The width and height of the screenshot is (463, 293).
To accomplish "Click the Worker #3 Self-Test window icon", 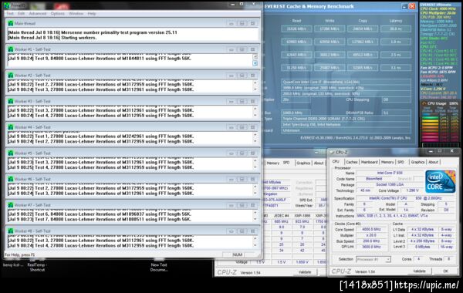I will 11,101.
